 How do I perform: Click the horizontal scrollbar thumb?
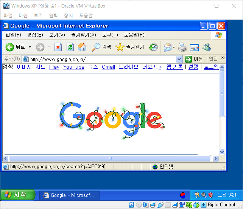(110, 158)
